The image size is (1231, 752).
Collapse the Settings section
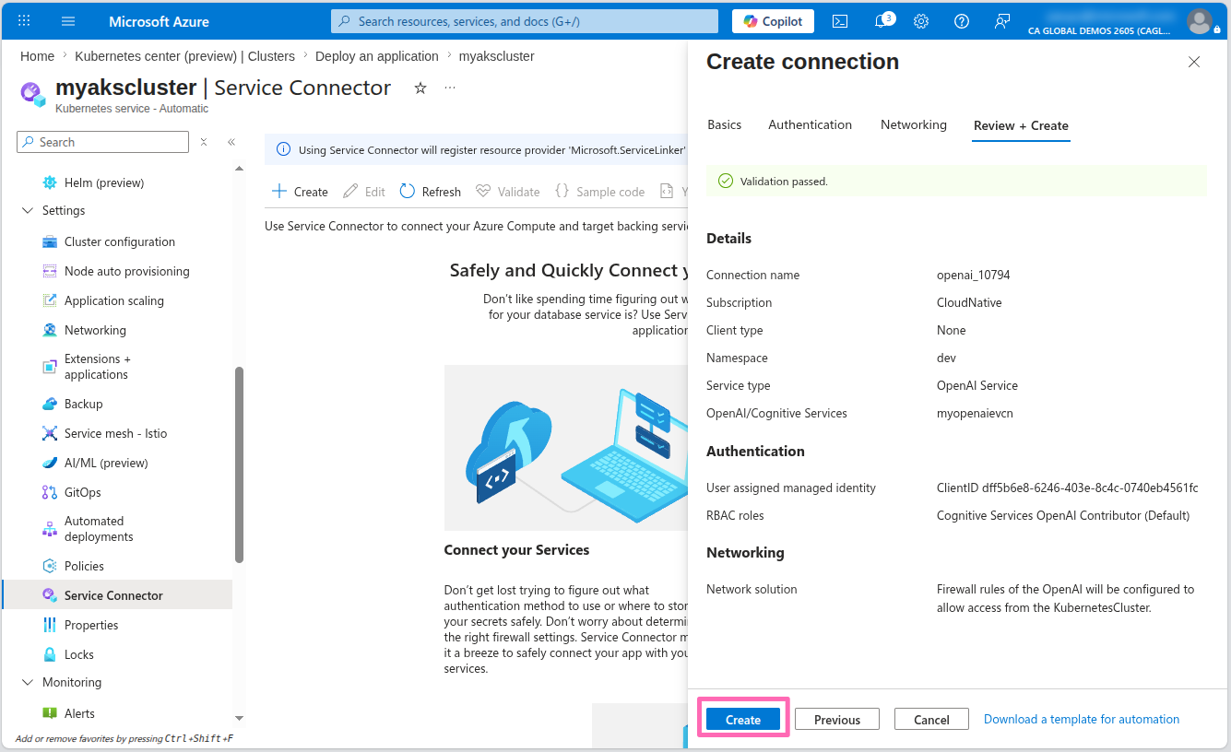(26, 210)
